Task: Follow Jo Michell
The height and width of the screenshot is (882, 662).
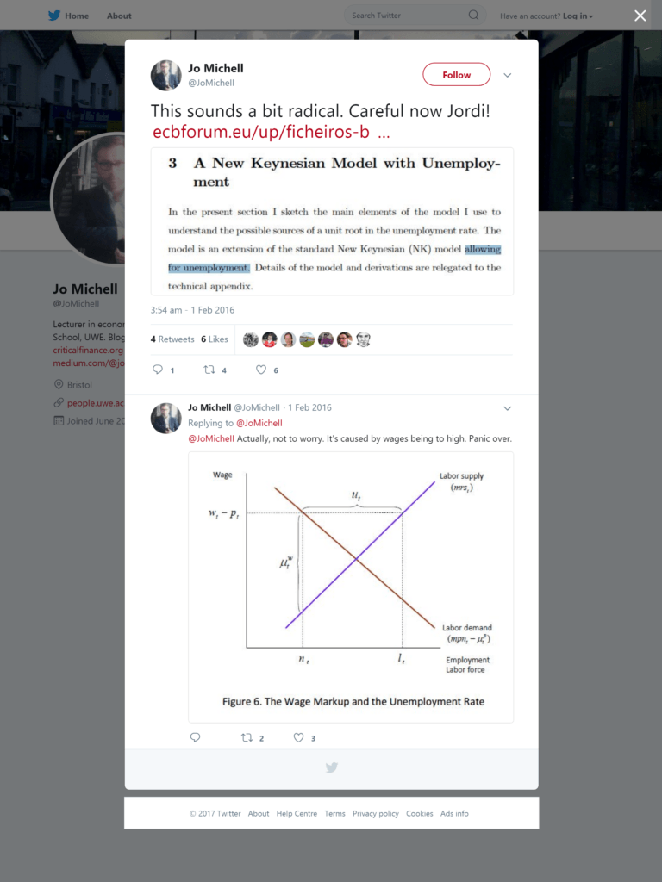Action: click(457, 75)
